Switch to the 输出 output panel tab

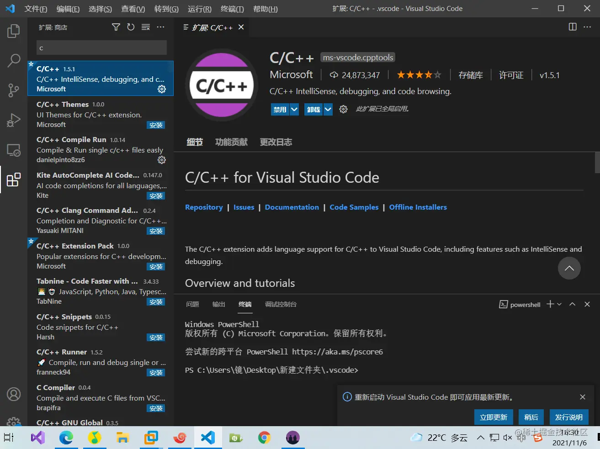pyautogui.click(x=218, y=304)
